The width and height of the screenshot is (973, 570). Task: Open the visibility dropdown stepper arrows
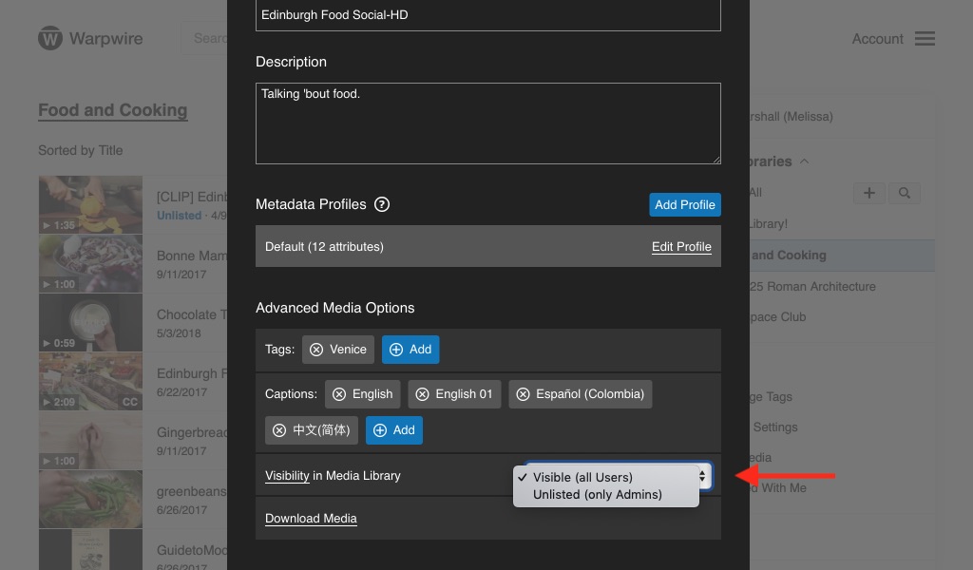[702, 476]
